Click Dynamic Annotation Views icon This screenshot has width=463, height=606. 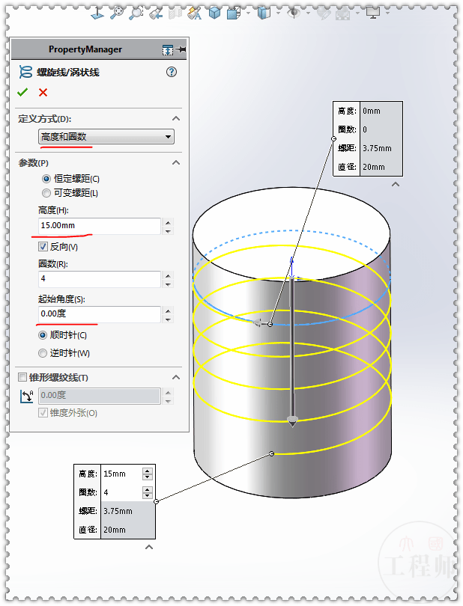click(x=194, y=14)
